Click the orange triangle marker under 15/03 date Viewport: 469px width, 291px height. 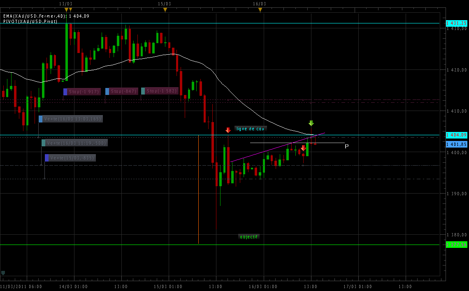165,9
